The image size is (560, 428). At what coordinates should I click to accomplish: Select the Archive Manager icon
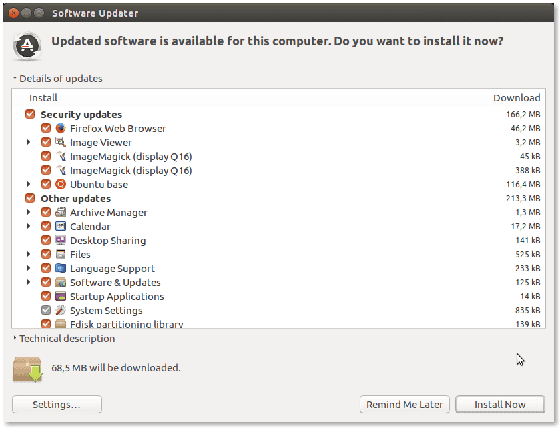coord(61,212)
